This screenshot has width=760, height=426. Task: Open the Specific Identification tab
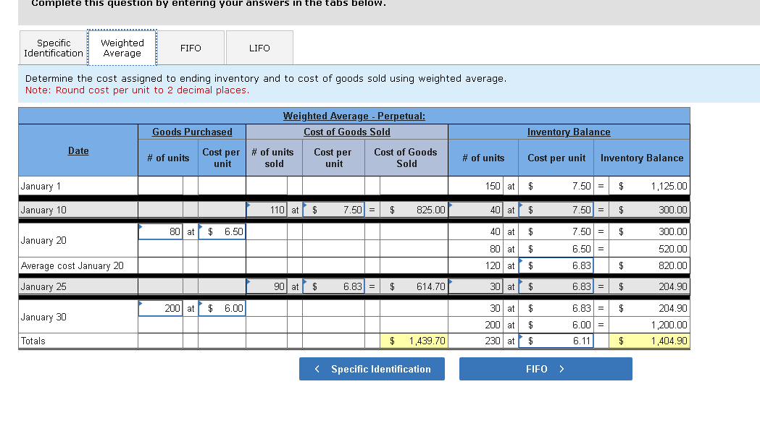pyautogui.click(x=54, y=48)
